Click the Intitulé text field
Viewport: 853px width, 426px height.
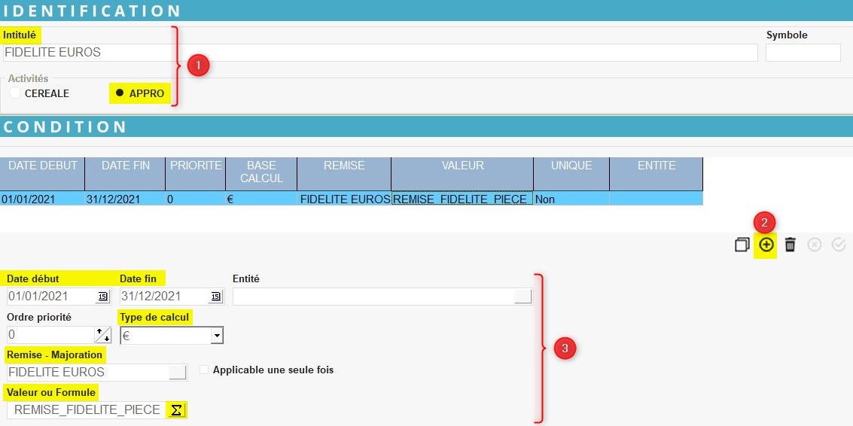(x=380, y=53)
